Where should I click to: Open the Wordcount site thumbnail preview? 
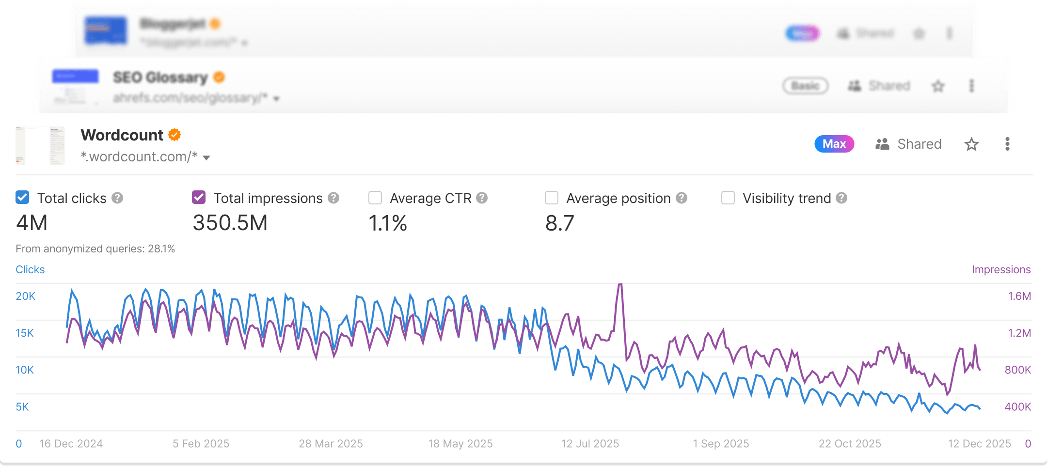(40, 145)
